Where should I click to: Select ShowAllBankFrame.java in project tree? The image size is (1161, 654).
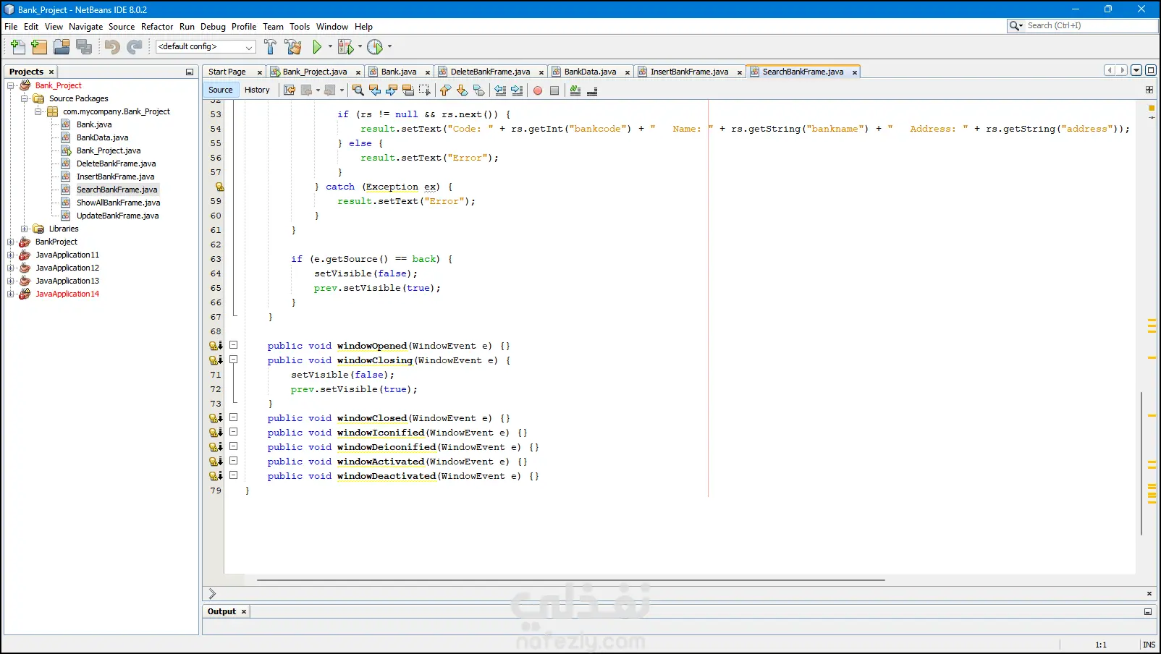pos(118,203)
